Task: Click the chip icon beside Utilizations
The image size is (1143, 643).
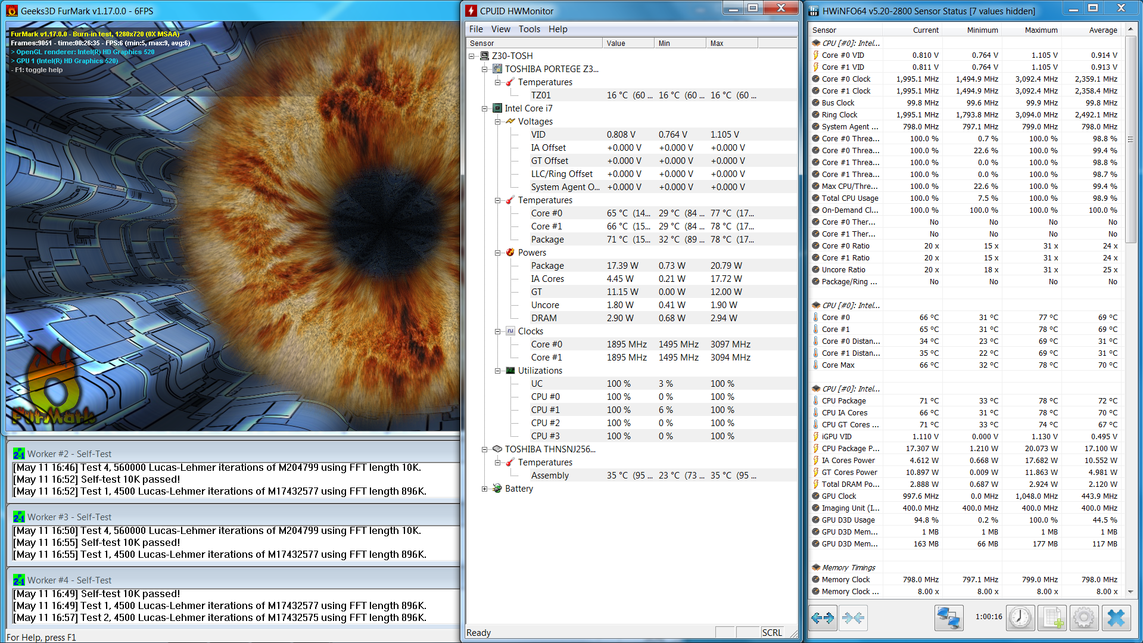Action: coord(510,371)
